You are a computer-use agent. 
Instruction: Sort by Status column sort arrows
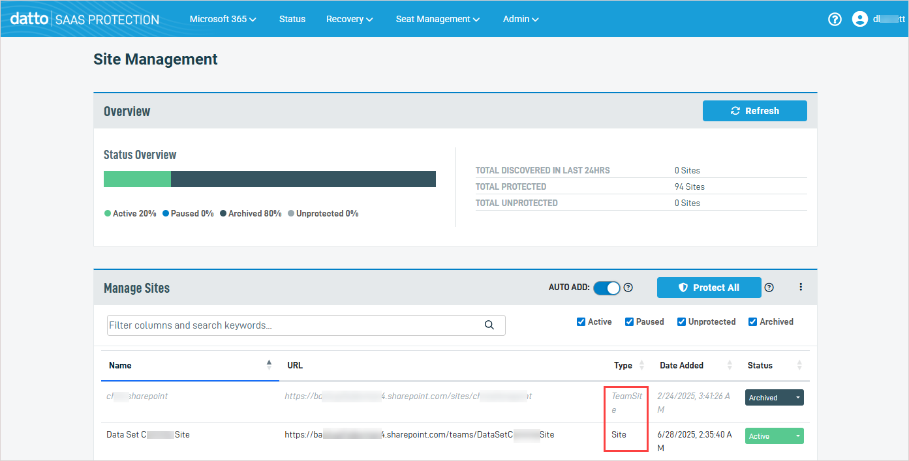[x=799, y=365]
